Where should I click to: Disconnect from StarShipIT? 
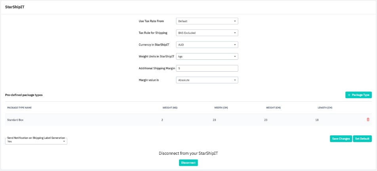(188, 163)
